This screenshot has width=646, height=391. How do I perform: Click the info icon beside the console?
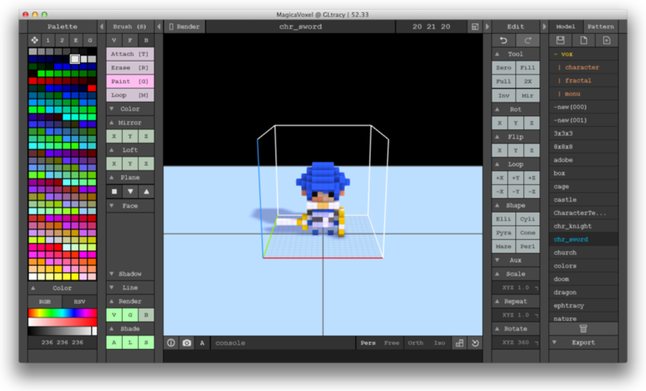[171, 343]
